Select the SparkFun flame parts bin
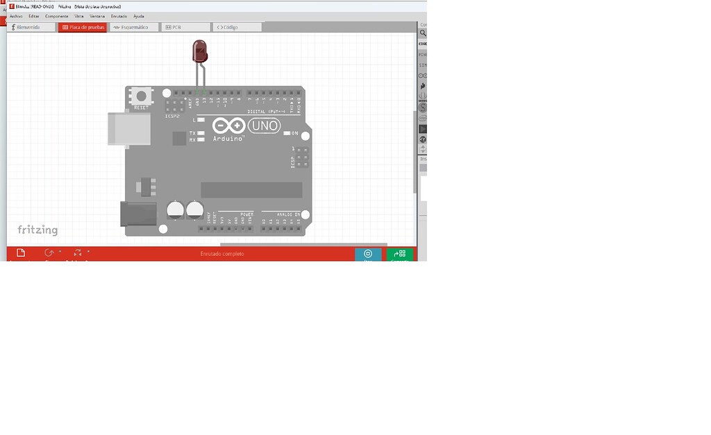The width and height of the screenshot is (711, 435). (x=423, y=86)
